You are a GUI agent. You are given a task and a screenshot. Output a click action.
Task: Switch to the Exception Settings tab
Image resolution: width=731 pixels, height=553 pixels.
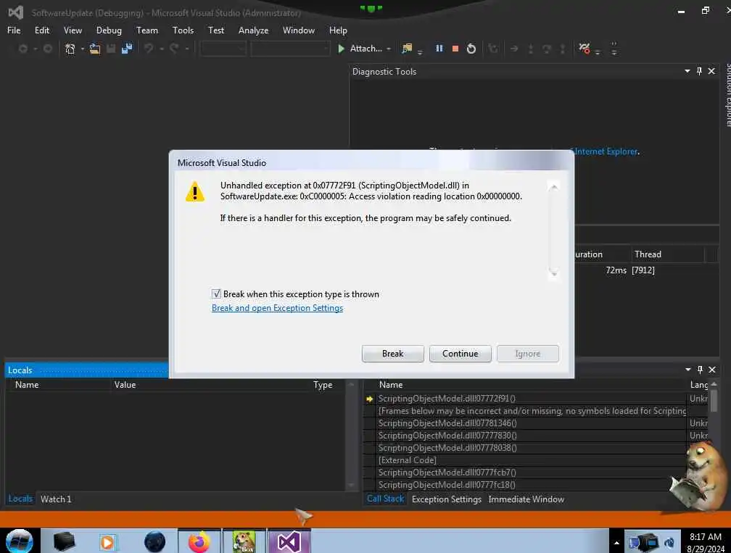447,499
